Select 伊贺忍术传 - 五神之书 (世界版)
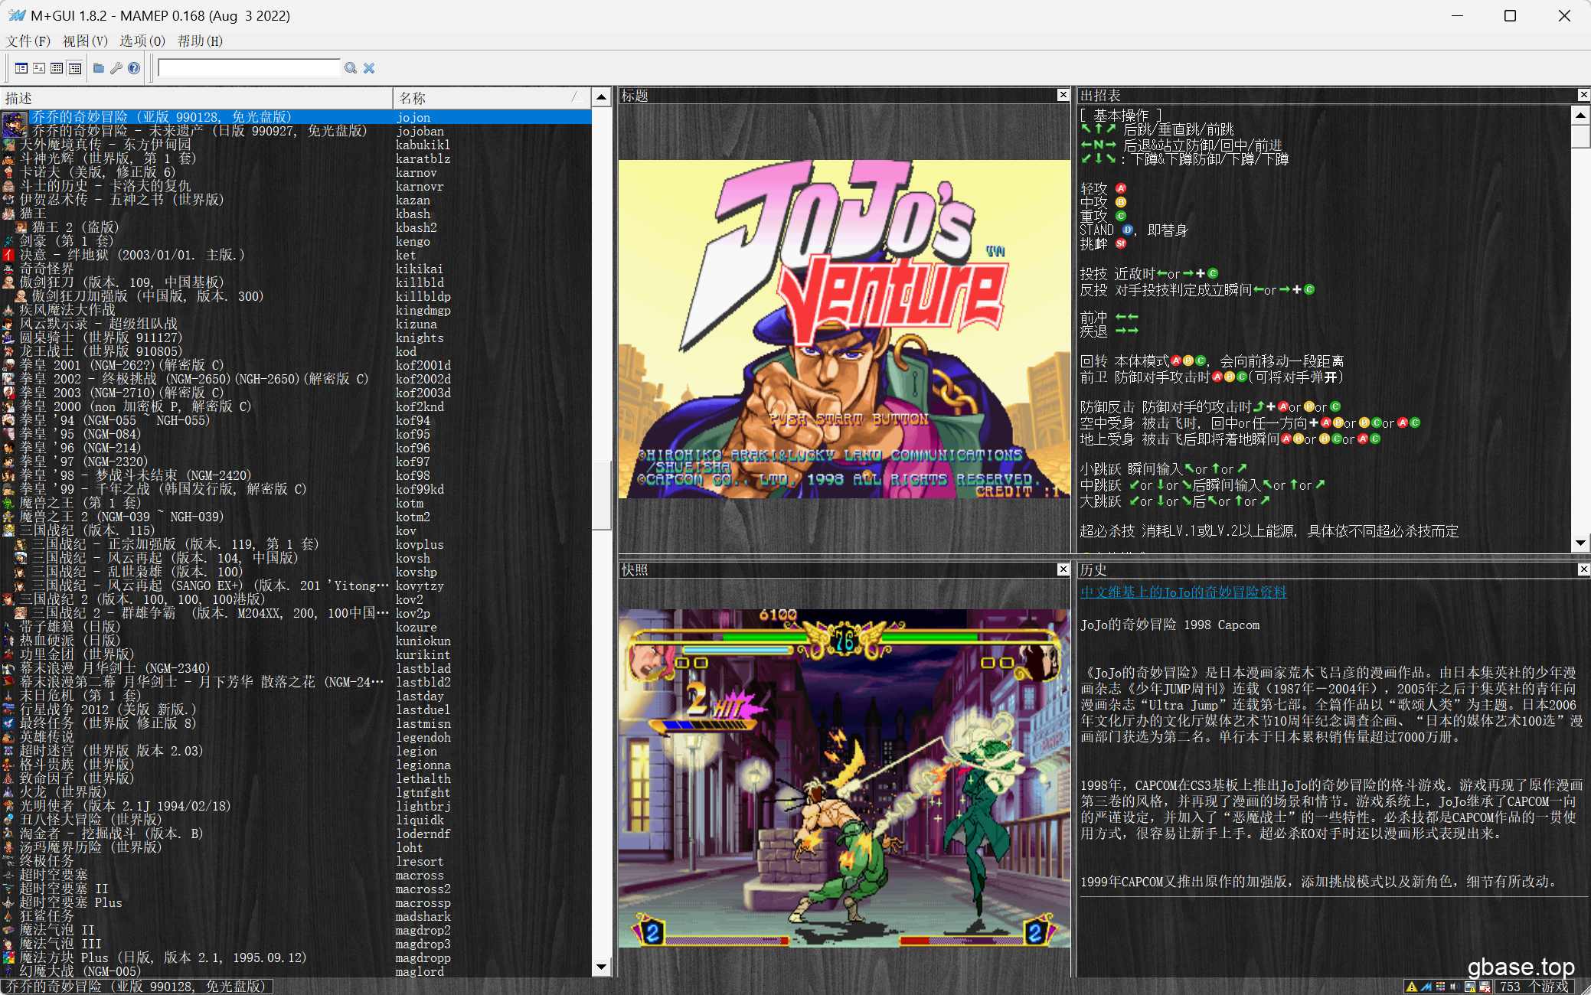 [x=296, y=200]
